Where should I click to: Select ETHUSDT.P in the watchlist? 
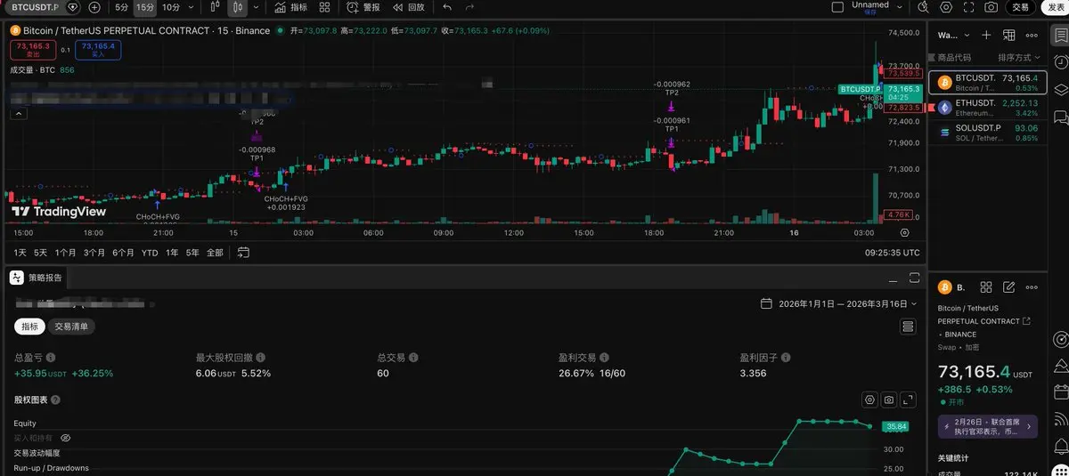pyautogui.click(x=986, y=108)
